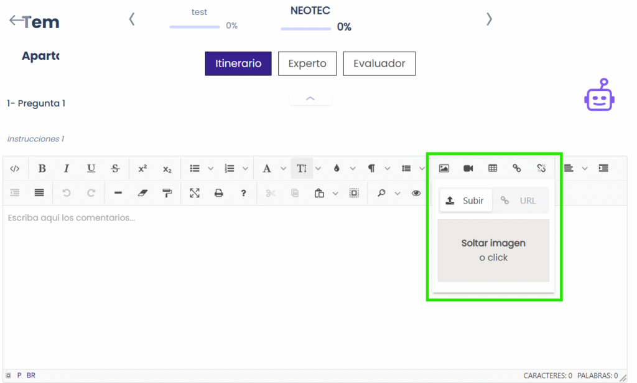The image size is (637, 383).
Task: Copy selection with the copy icon
Action: (x=295, y=193)
